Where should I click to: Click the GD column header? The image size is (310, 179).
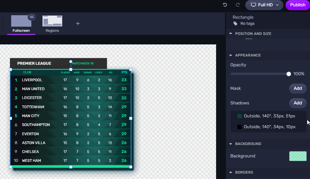(x=110, y=73)
